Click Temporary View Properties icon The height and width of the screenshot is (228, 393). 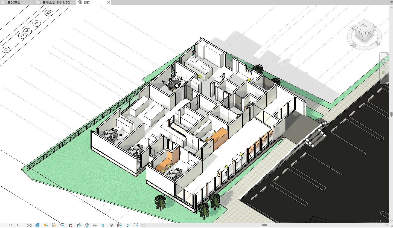point(111,225)
